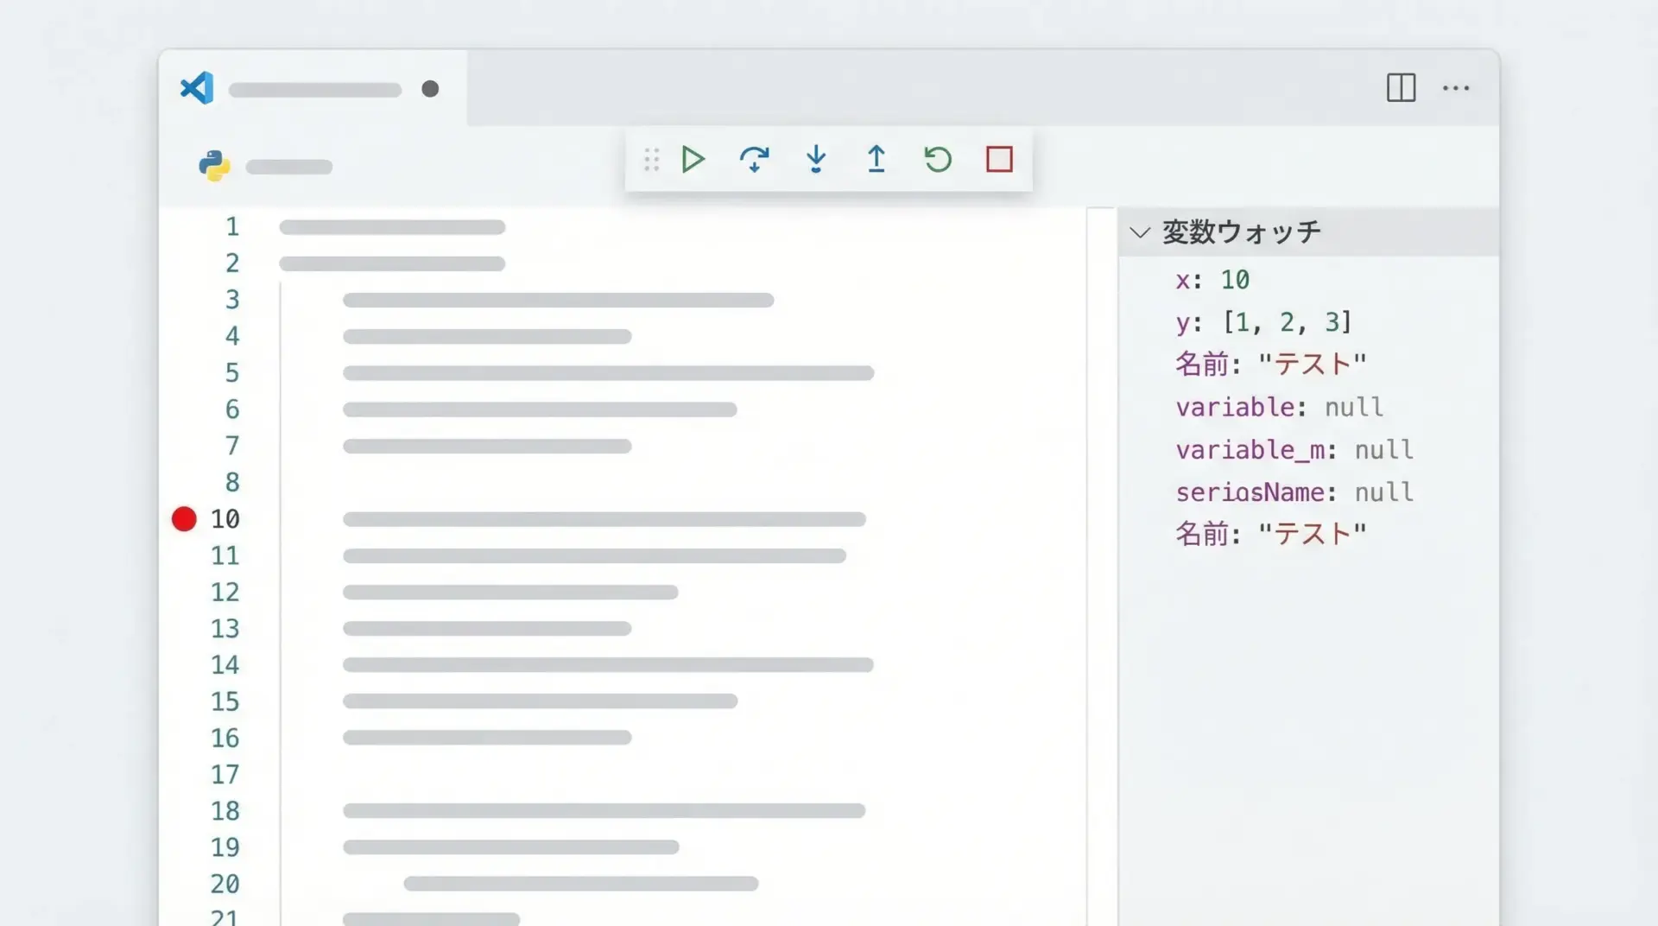Click the Python file breadcrumb icon
The width and height of the screenshot is (1658, 926).
point(214,166)
